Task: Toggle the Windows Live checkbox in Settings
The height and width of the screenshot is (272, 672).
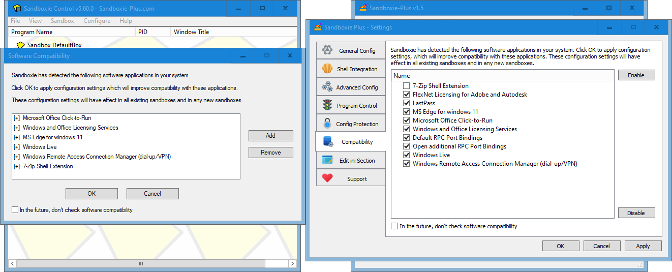Action: click(x=406, y=155)
